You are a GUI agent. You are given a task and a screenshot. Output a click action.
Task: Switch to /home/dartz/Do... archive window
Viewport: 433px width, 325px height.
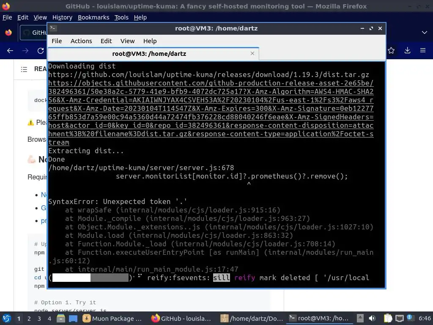pyautogui.click(x=252, y=319)
